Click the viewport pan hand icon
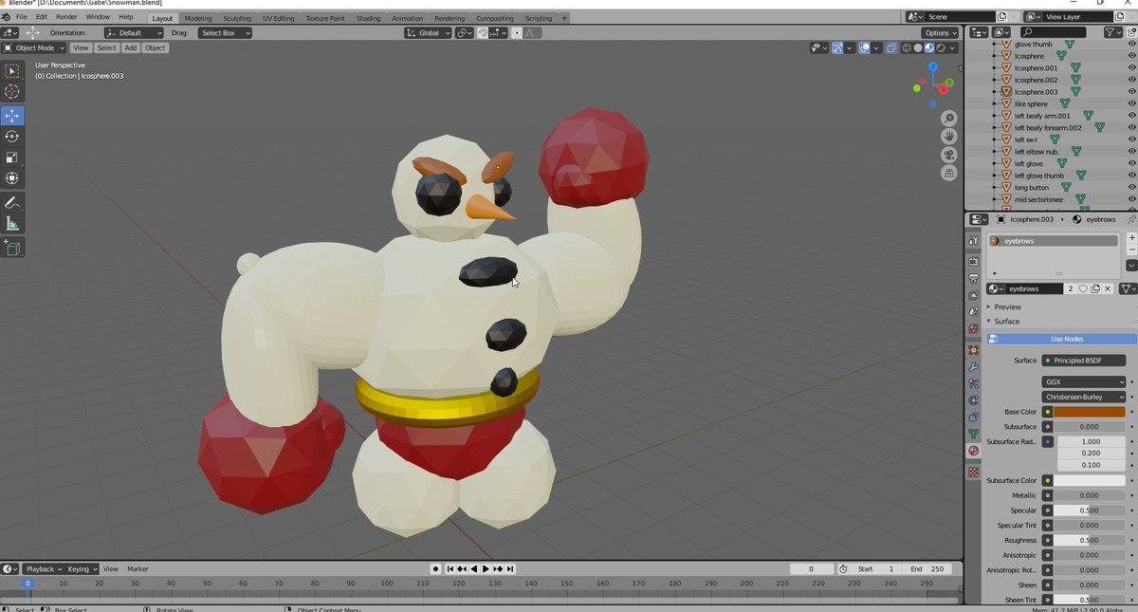1138x612 pixels. (x=948, y=137)
